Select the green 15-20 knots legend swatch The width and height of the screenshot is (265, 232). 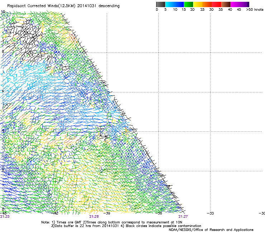pyautogui.click(x=188, y=4)
